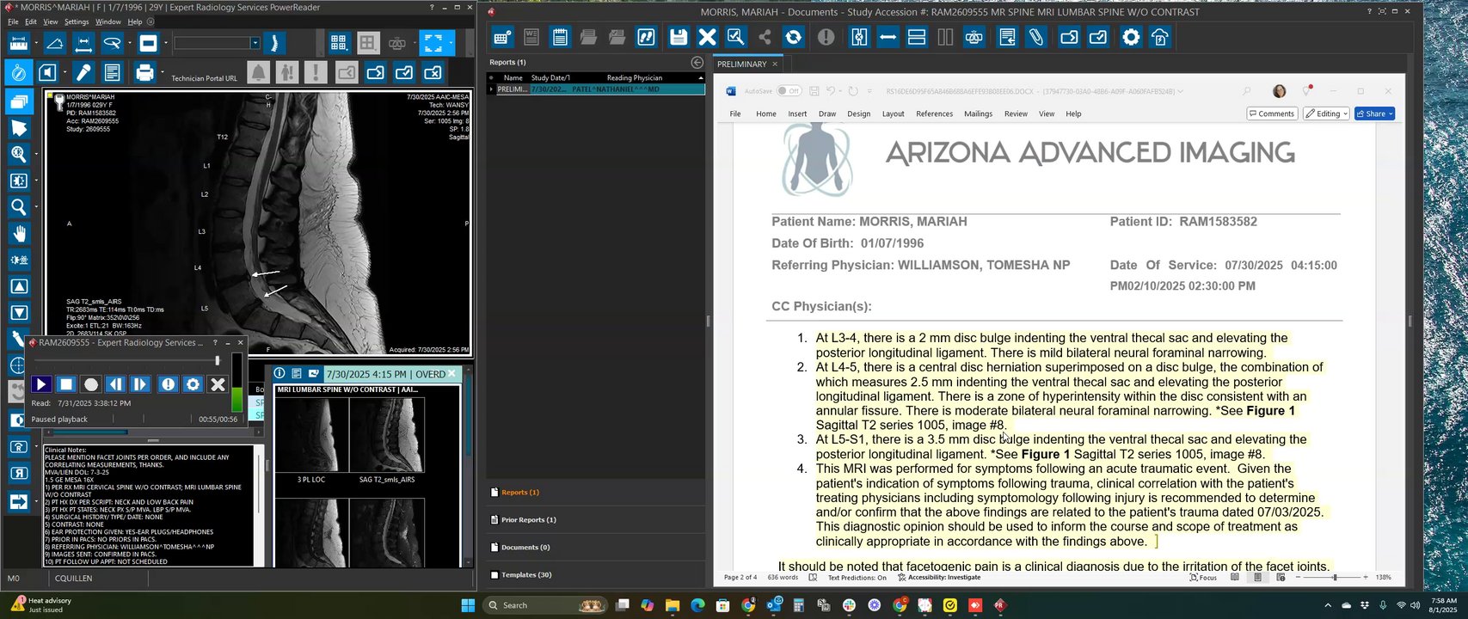Open the image grid layout tool
The height and width of the screenshot is (619, 1468).
pyautogui.click(x=339, y=43)
